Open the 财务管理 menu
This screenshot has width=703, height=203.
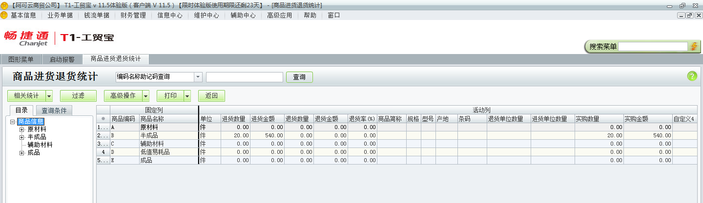click(133, 15)
